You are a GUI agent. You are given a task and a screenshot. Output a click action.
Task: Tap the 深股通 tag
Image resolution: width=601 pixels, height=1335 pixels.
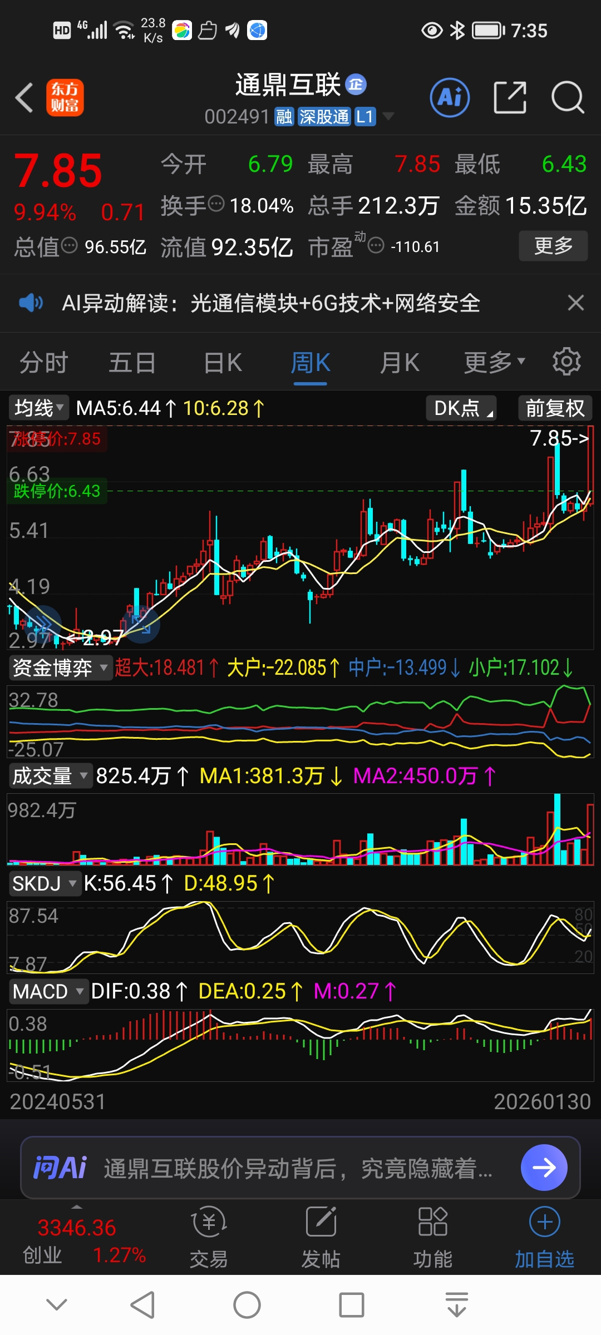324,116
